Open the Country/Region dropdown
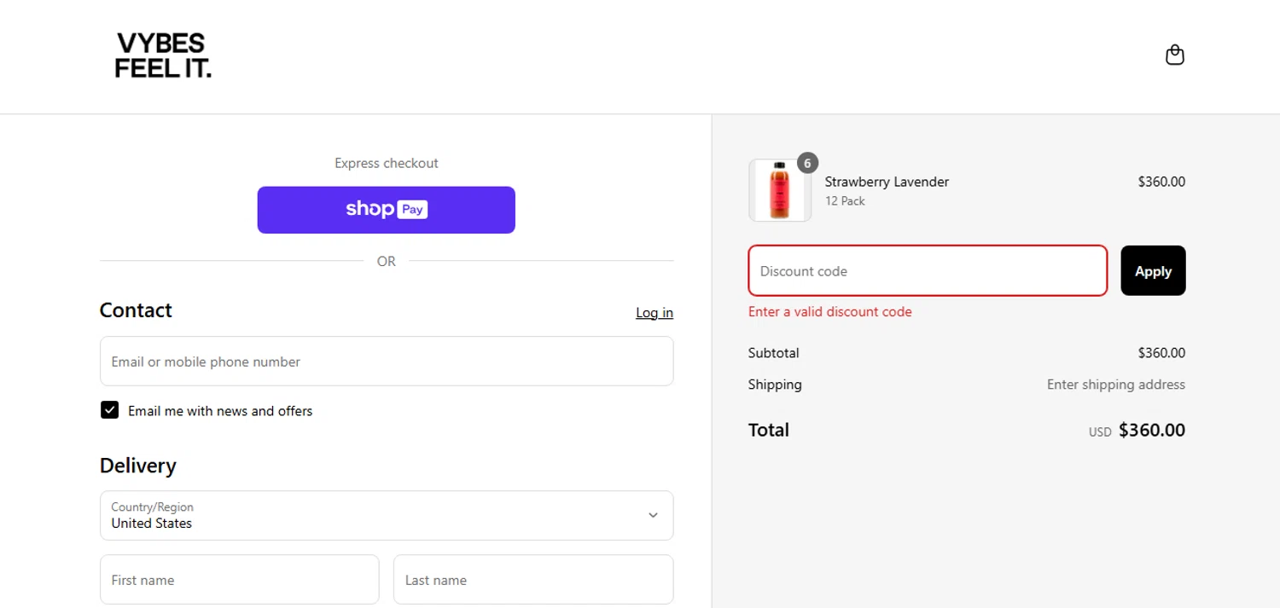This screenshot has width=1280, height=608. 387,515
